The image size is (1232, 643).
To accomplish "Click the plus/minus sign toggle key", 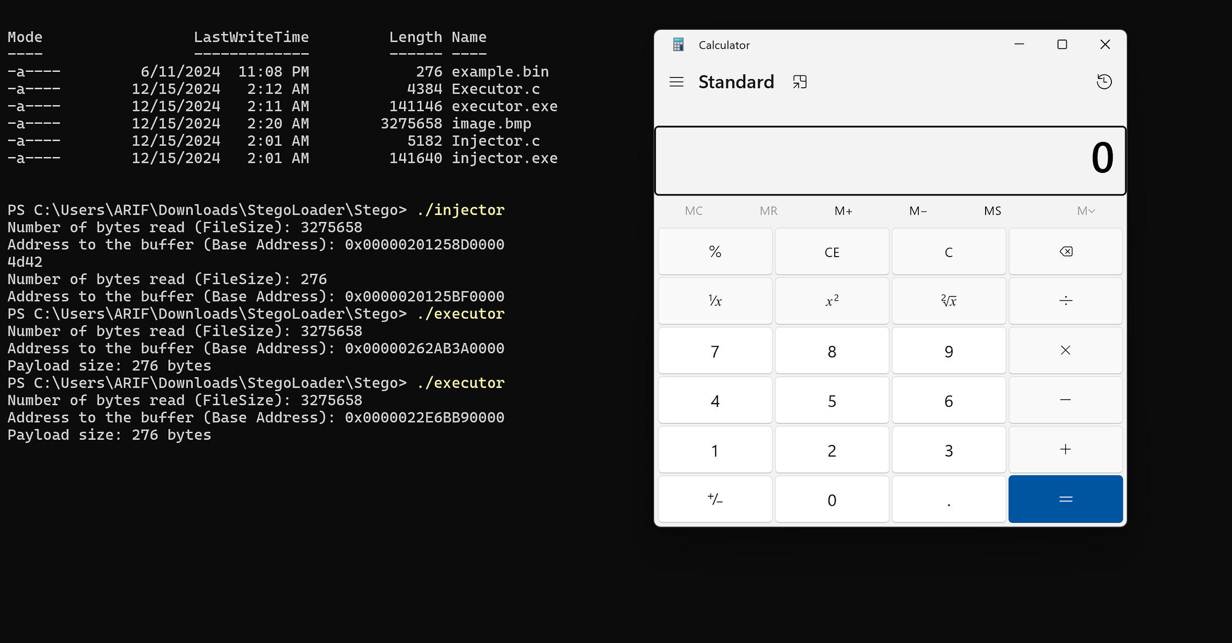I will tap(715, 499).
